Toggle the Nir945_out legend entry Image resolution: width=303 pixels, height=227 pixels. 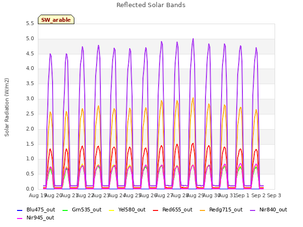point(36,218)
